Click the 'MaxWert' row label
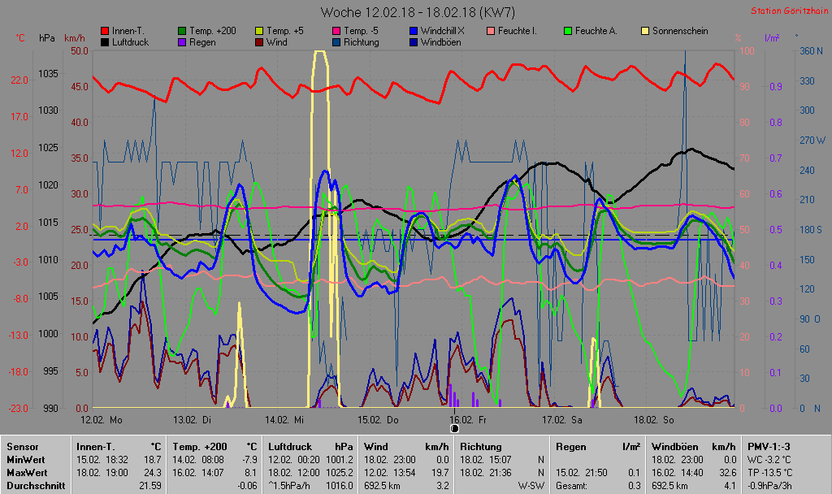The height and width of the screenshot is (494, 832). 27,472
